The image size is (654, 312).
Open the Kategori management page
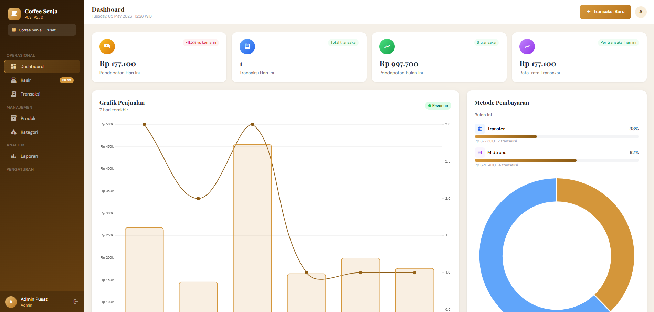click(42, 132)
